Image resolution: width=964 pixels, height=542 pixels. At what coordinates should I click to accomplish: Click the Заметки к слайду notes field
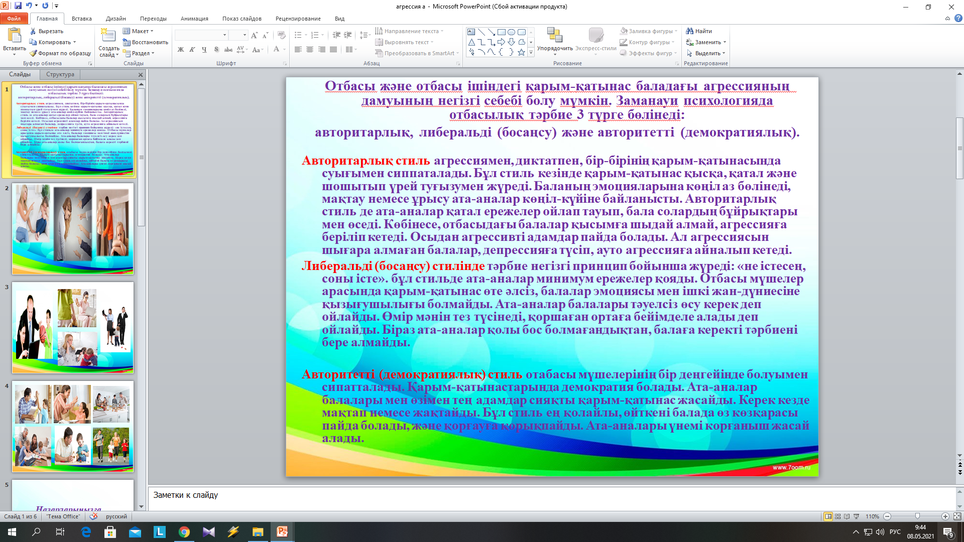tap(551, 498)
